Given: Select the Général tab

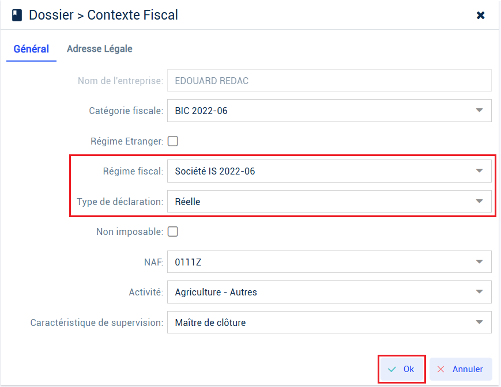Looking at the screenshot, I should point(31,49).
